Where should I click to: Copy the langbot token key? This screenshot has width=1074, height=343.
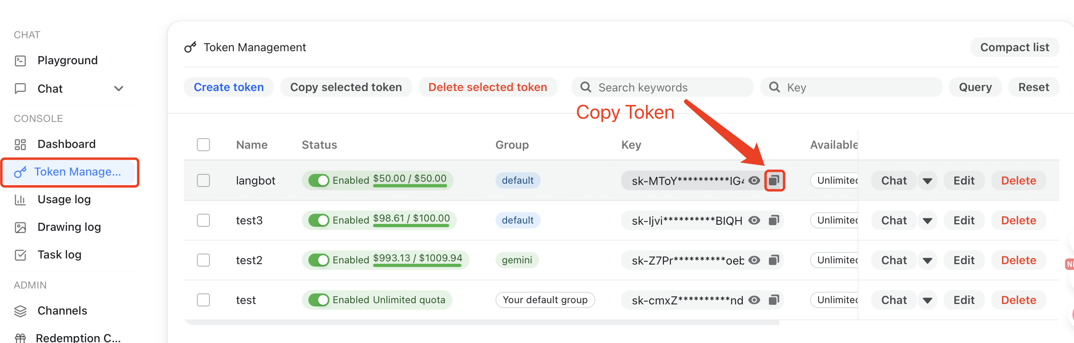pyautogui.click(x=774, y=180)
